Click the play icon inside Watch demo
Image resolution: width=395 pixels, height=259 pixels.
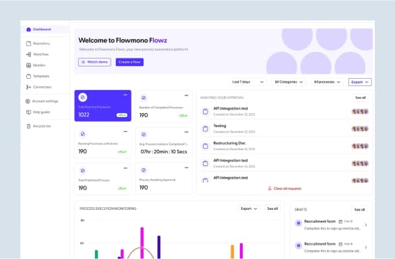(83, 62)
